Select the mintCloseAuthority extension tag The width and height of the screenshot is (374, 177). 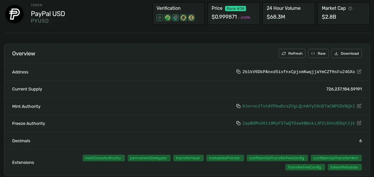click(x=104, y=158)
